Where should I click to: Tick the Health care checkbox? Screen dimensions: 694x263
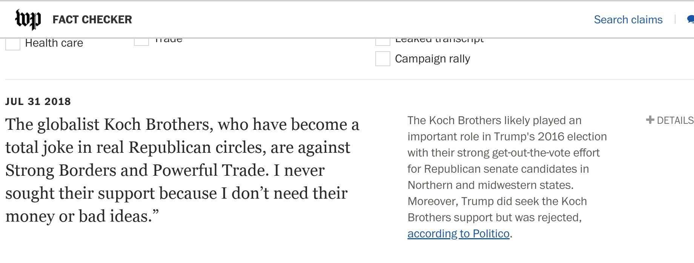click(x=13, y=43)
